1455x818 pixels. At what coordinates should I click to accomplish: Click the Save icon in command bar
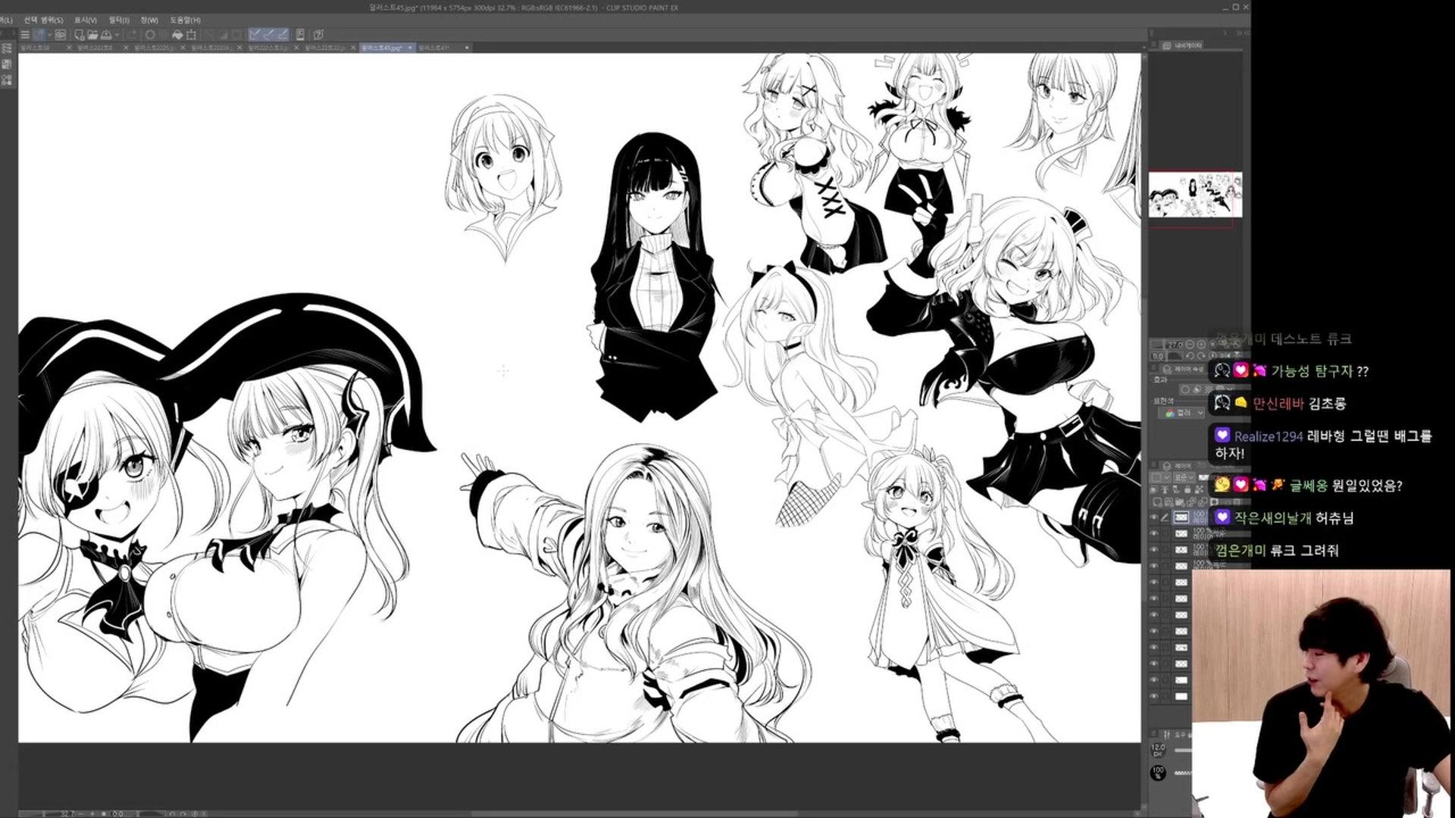pyautogui.click(x=106, y=34)
